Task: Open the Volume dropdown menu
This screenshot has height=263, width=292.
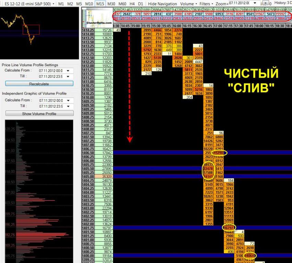Action: (188, 4)
